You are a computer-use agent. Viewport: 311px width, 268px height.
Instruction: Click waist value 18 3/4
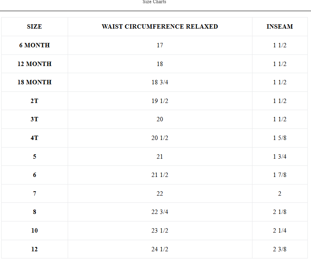160,82
